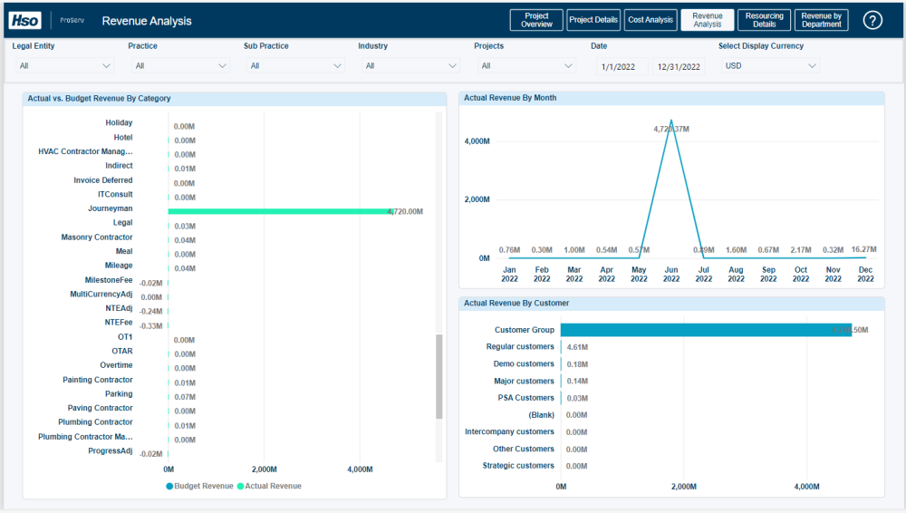Image resolution: width=906 pixels, height=513 pixels.
Task: Click the help question mark icon
Action: click(x=872, y=21)
